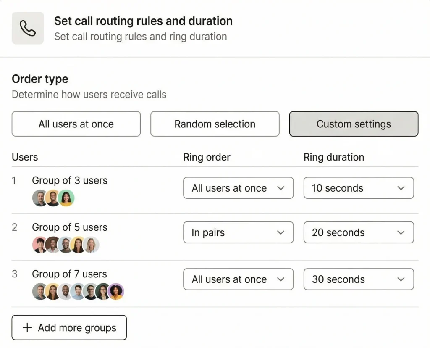Select the Group of 5 users row label
Viewport: 430px width, 348px height.
(x=70, y=227)
